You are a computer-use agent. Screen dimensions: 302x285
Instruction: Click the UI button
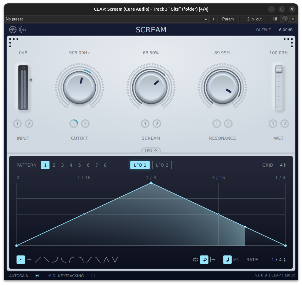(275, 19)
